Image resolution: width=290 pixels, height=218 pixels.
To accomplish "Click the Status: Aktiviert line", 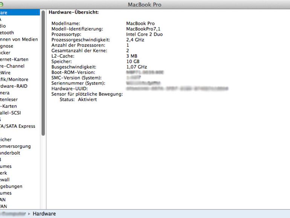I will pyautogui.click(x=78, y=100).
